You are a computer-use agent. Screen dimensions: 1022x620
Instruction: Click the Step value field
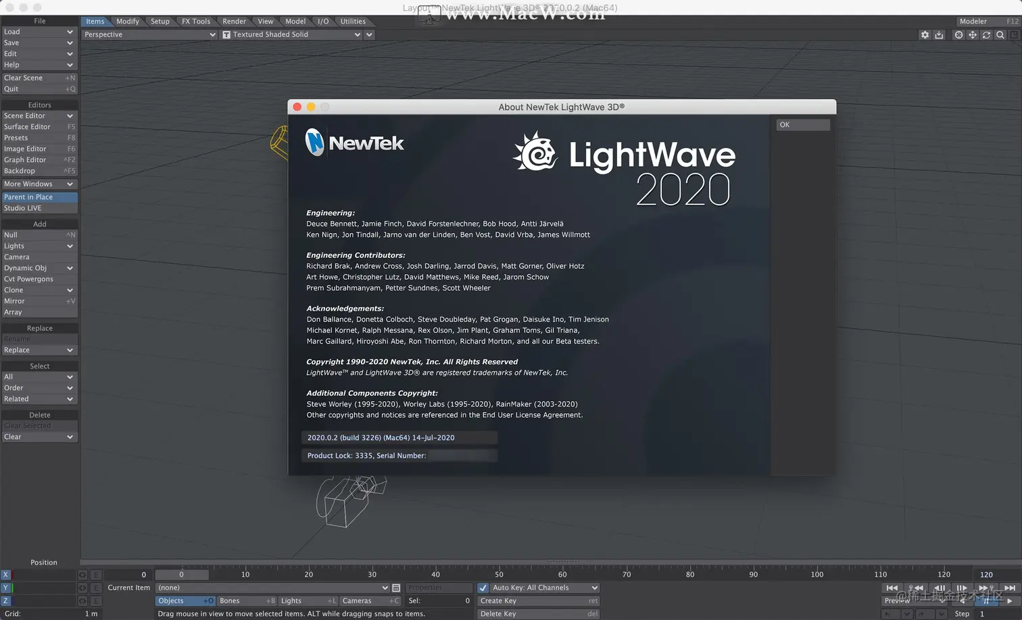[x=997, y=614]
